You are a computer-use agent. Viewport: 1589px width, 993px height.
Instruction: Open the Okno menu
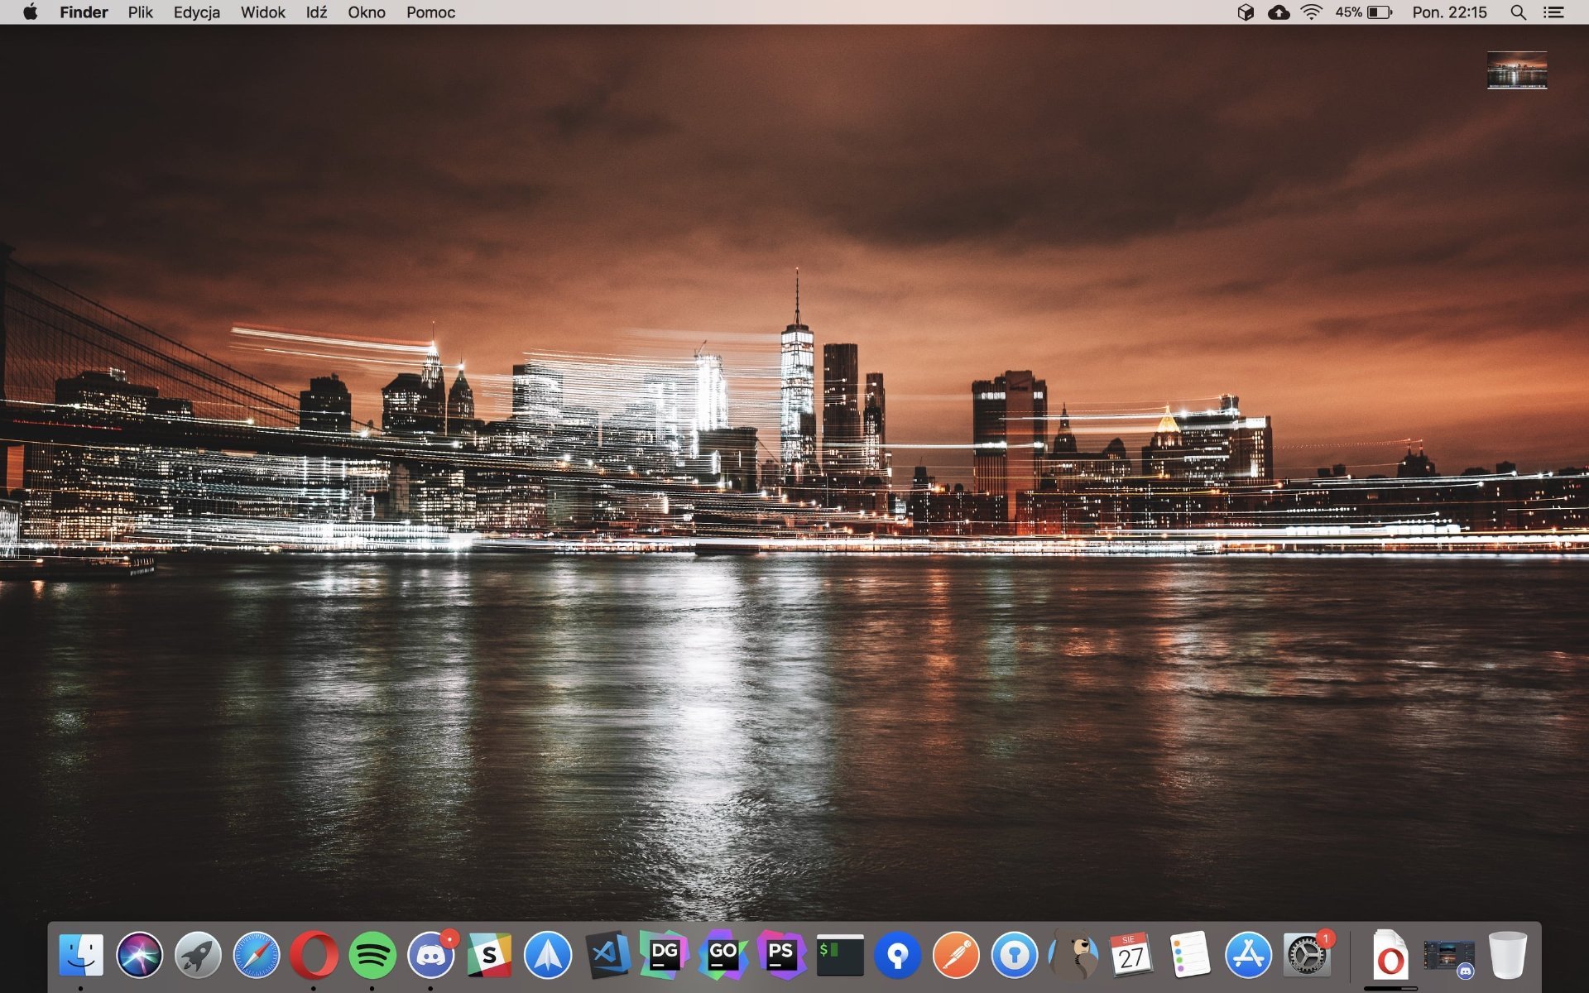[367, 12]
